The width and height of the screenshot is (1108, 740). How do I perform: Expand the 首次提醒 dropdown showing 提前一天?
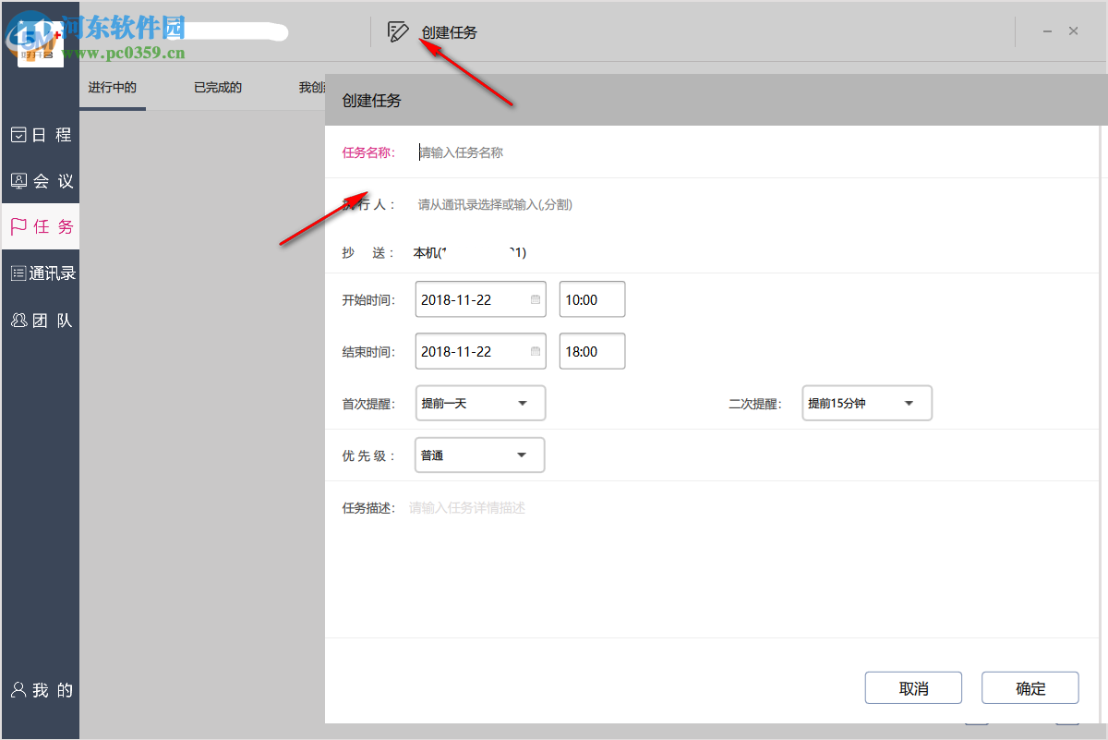pos(481,403)
